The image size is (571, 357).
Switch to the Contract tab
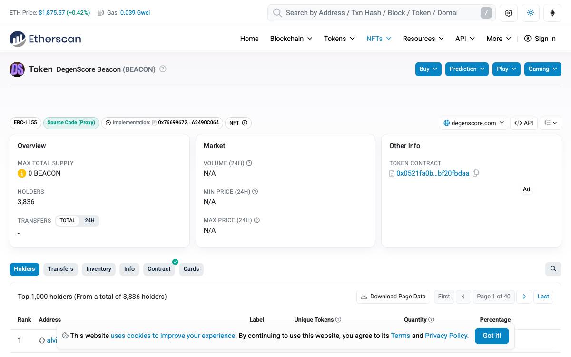159,269
